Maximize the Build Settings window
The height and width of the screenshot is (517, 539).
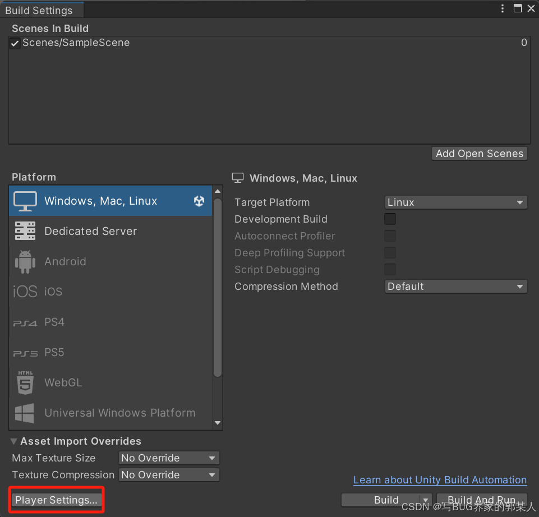pos(518,8)
